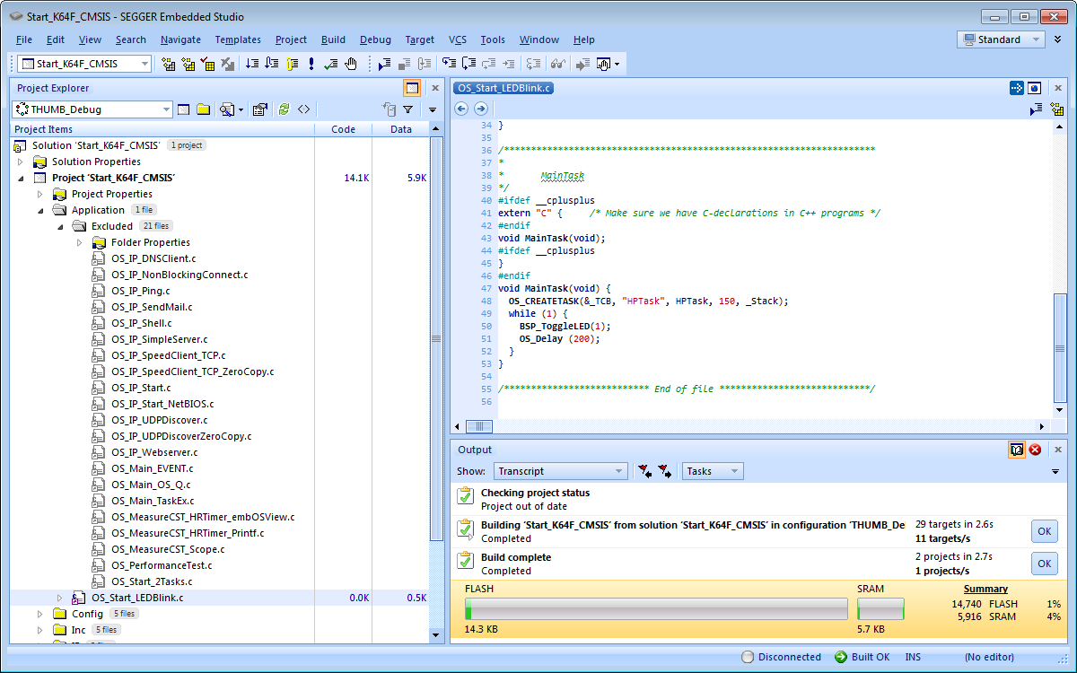Click the eyeglasses icon in the main toolbar
The image size is (1077, 673).
[557, 64]
